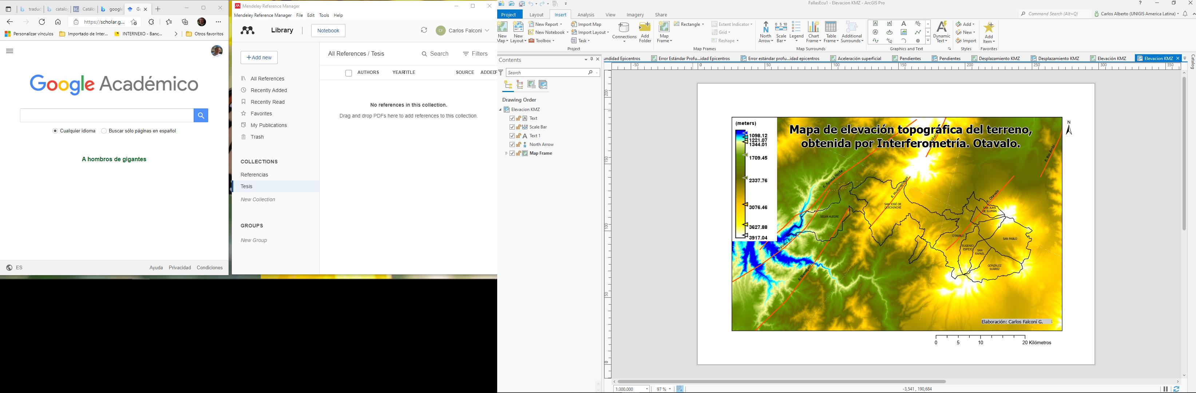Uncheck the Scale Bar element checkbox
This screenshot has height=393, width=1196.
tap(512, 127)
